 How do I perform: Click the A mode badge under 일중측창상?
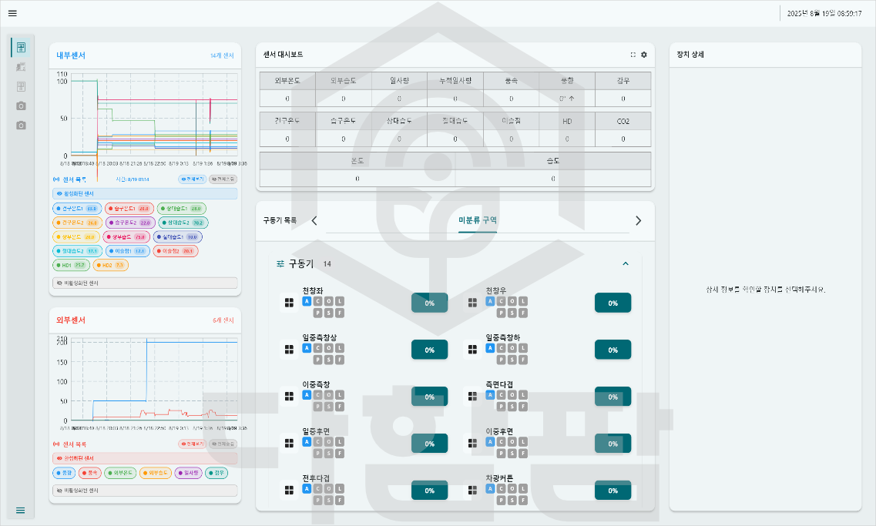click(x=307, y=348)
